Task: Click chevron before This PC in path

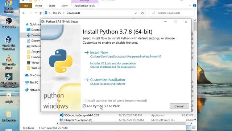Action: click(x=50, y=13)
